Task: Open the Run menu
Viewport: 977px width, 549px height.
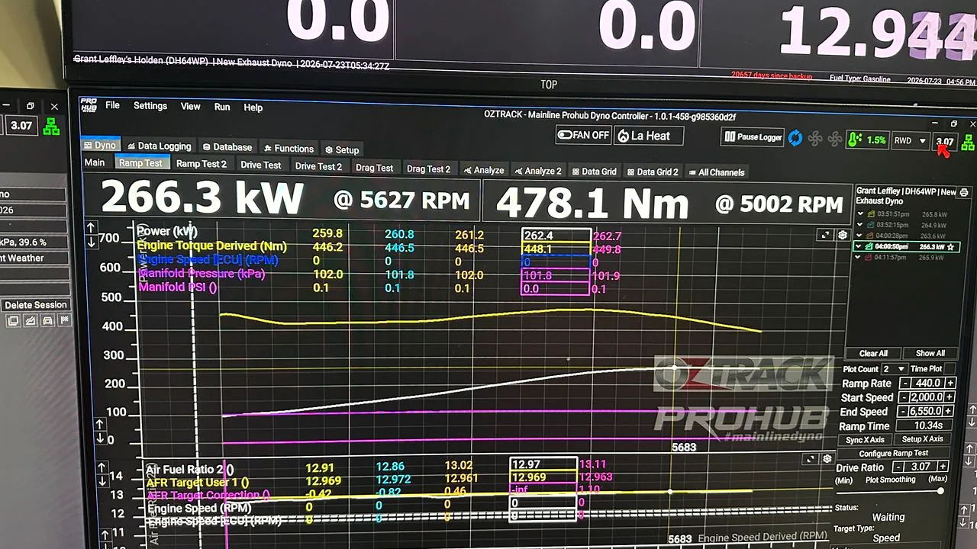Action: tap(222, 107)
